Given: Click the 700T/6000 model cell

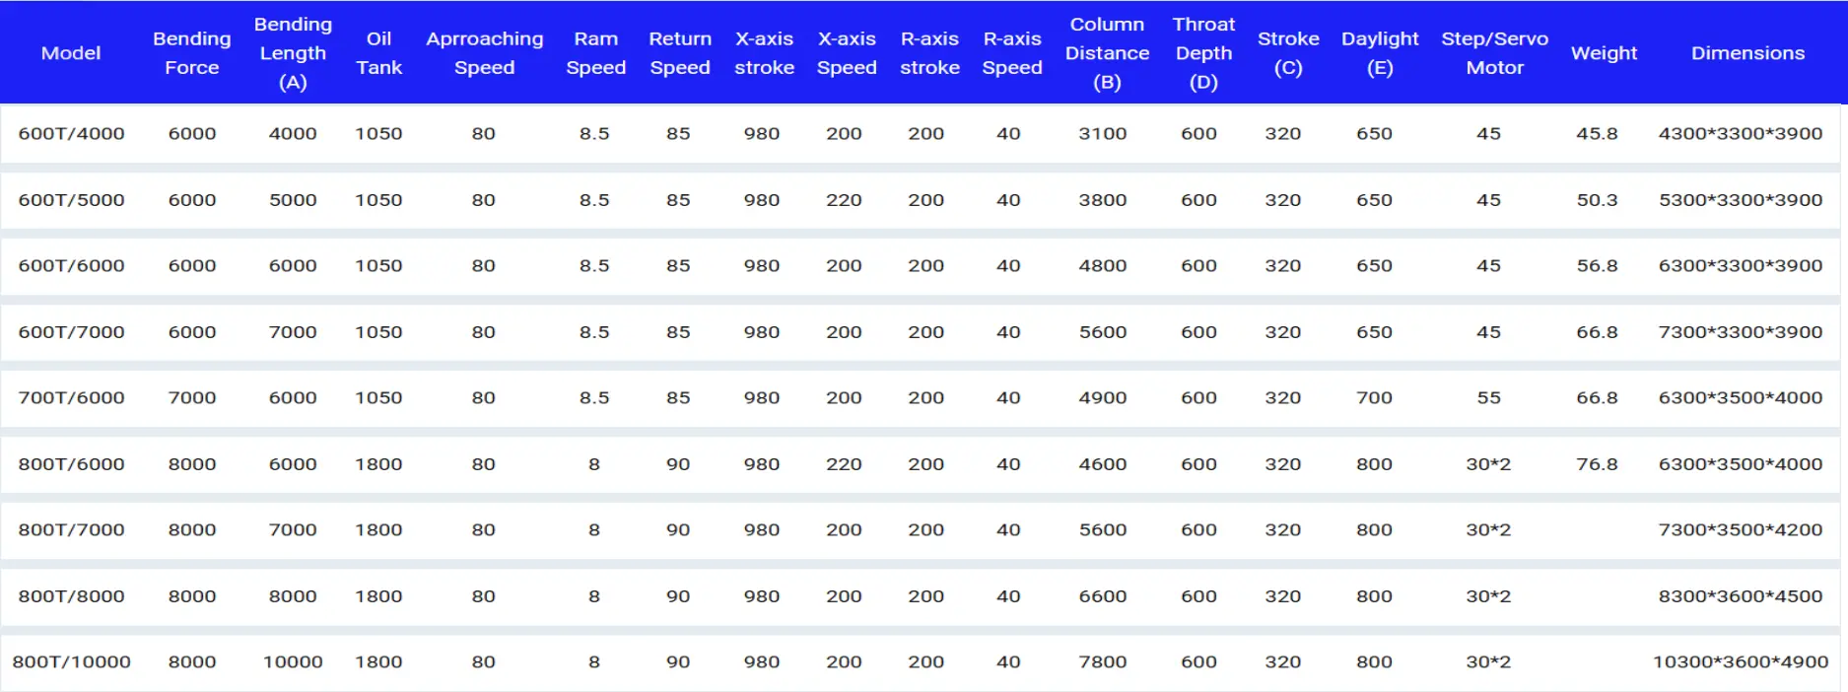Looking at the screenshot, I should 72,398.
